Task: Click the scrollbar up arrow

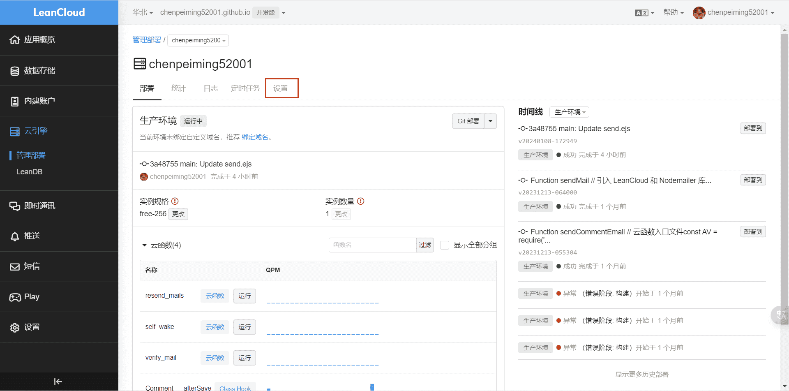Action: pyautogui.click(x=784, y=30)
